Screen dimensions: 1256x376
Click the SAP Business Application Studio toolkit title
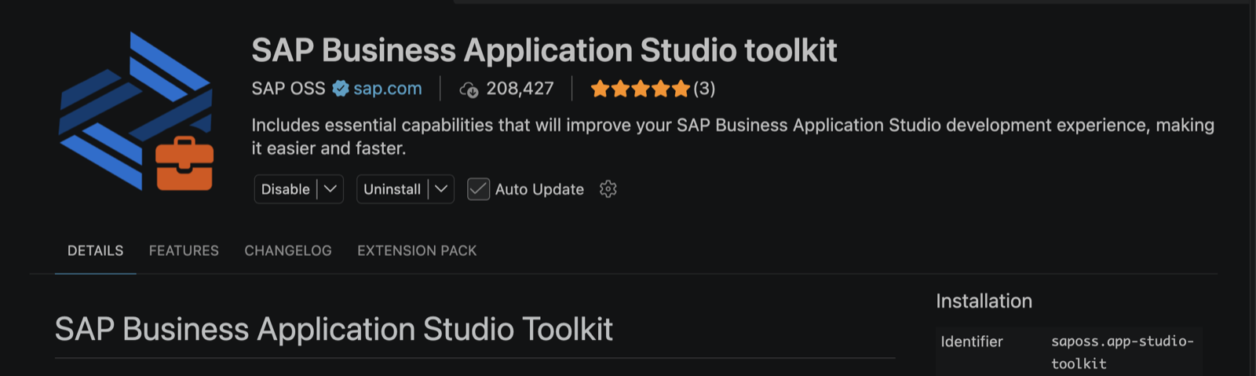544,50
